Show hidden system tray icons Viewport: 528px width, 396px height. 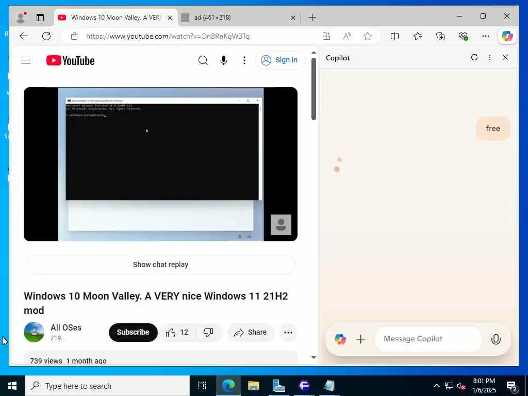tap(436, 386)
